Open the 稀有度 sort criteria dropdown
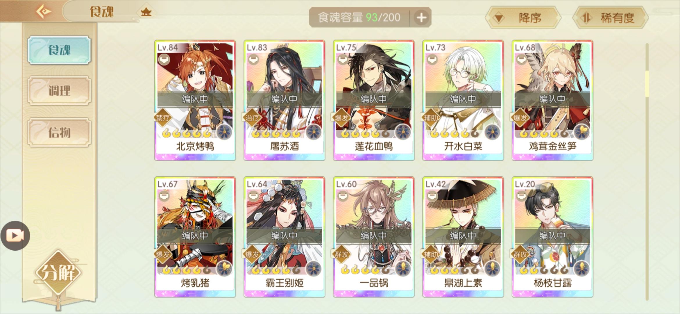The height and width of the screenshot is (314, 680). [610, 18]
